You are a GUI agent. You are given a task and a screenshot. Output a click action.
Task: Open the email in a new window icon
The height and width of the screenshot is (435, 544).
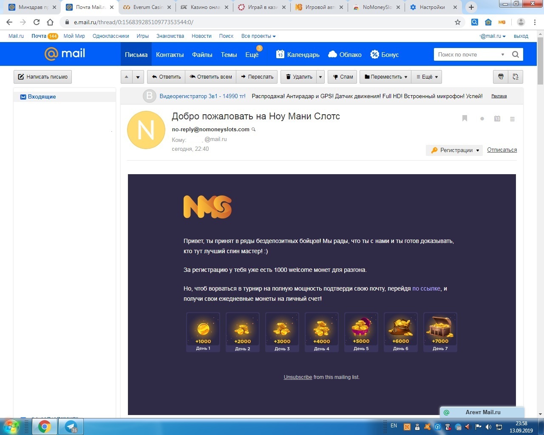[516, 77]
